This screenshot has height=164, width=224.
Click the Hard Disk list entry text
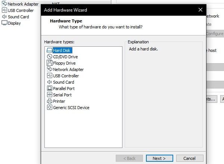[62, 50]
